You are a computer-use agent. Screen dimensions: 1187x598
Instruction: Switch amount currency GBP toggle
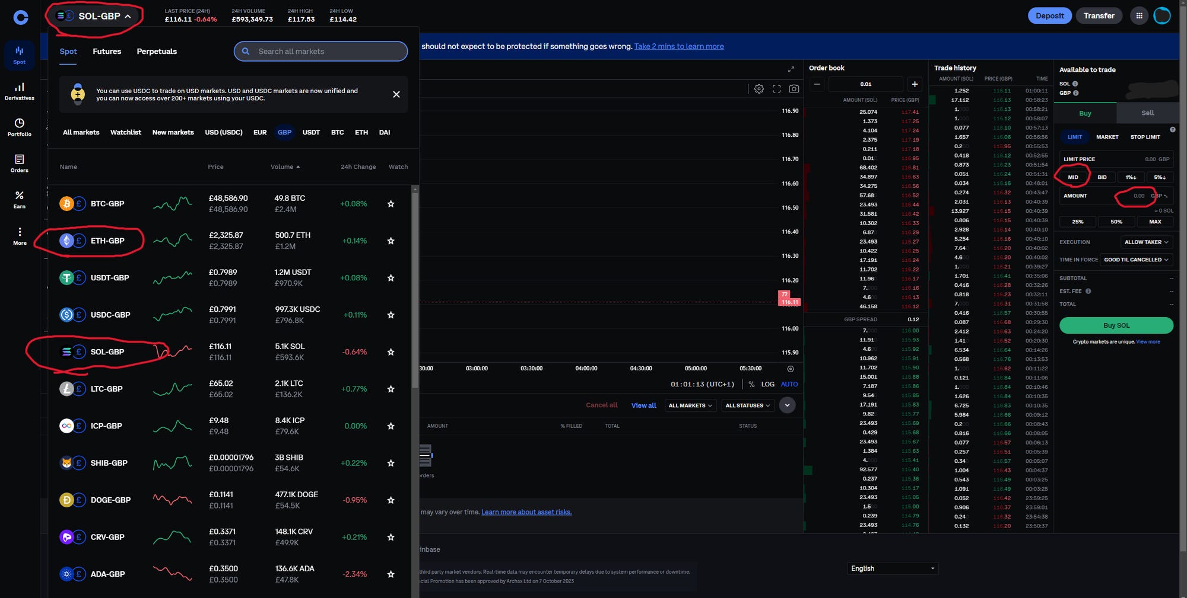(x=1159, y=196)
